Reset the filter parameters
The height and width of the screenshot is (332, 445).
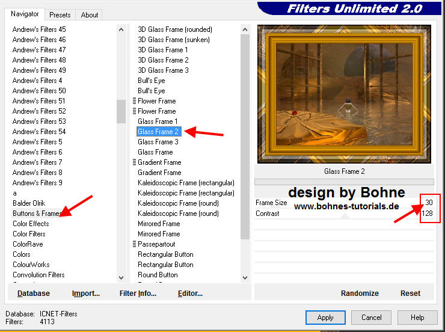410,294
